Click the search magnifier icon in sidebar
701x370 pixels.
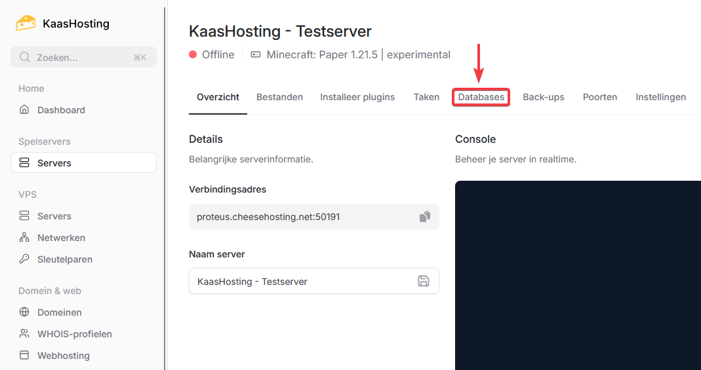(x=25, y=57)
